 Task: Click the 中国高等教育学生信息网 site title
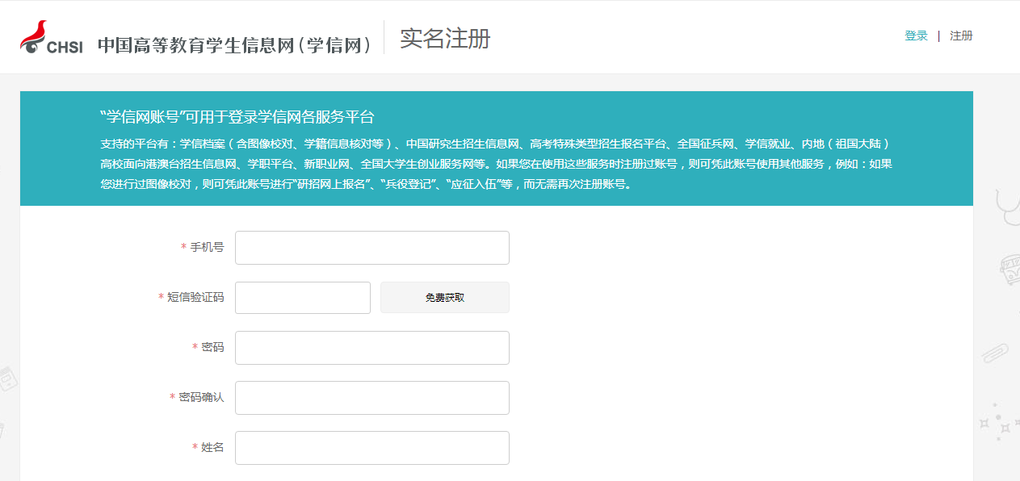(x=234, y=45)
